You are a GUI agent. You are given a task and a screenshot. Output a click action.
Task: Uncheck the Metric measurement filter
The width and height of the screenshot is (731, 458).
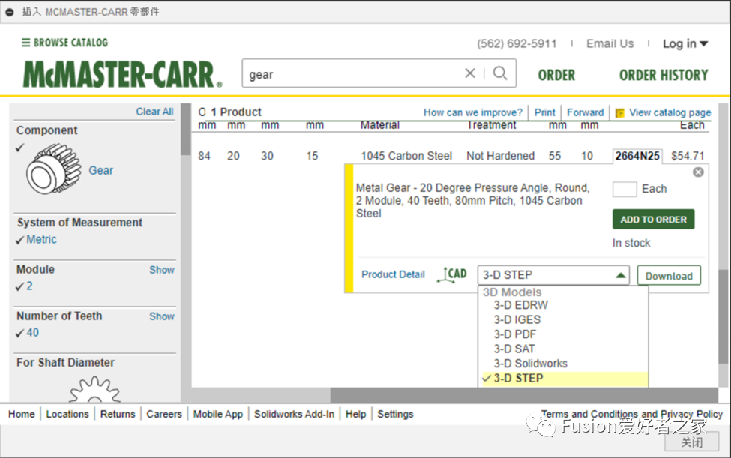(19, 241)
